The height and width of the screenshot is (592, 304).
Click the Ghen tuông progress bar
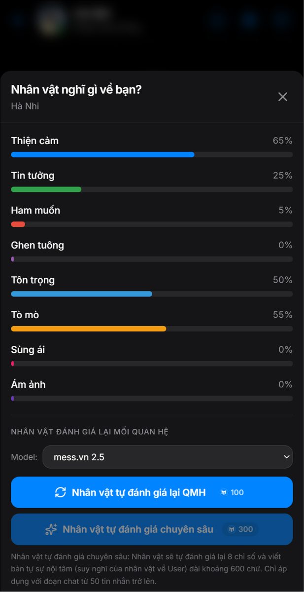[x=152, y=259]
